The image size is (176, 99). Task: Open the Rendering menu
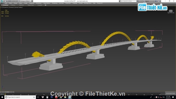(x=55, y=3)
